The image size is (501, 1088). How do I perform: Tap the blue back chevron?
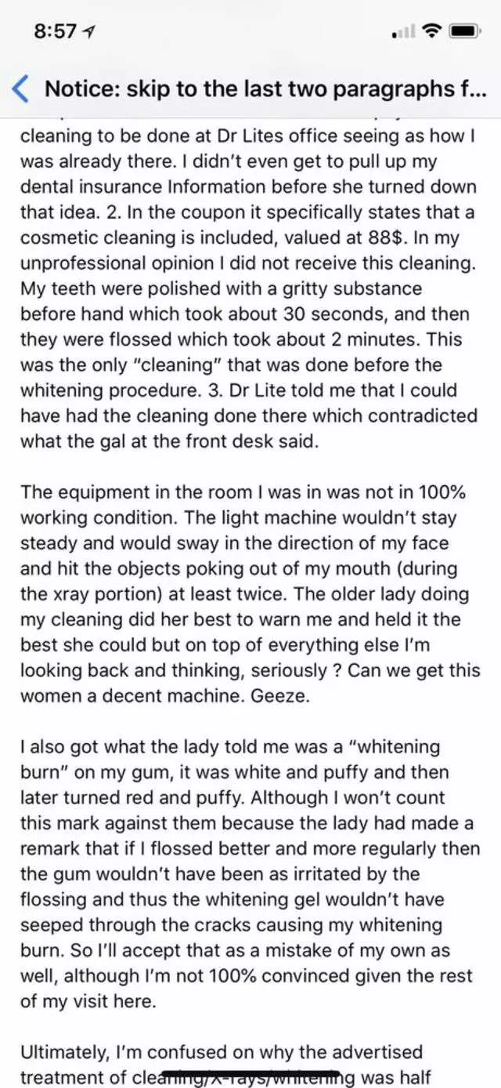(22, 89)
